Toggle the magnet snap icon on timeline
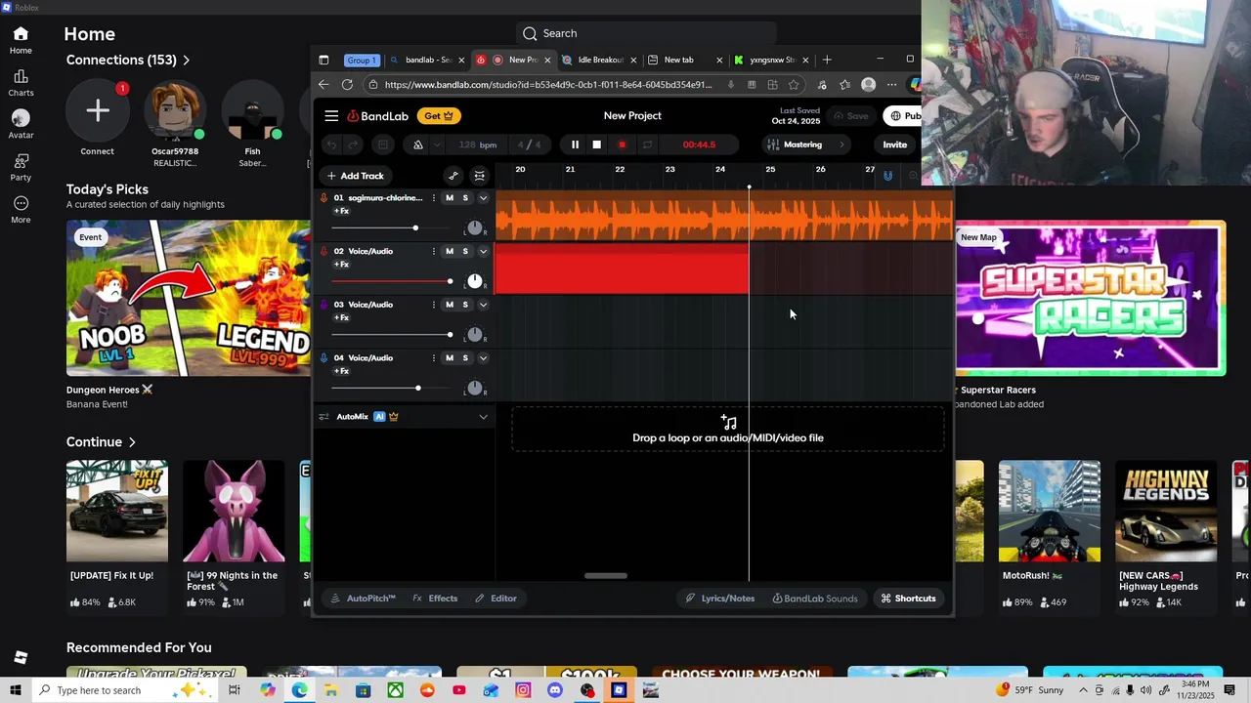This screenshot has height=703, width=1251. tap(887, 176)
